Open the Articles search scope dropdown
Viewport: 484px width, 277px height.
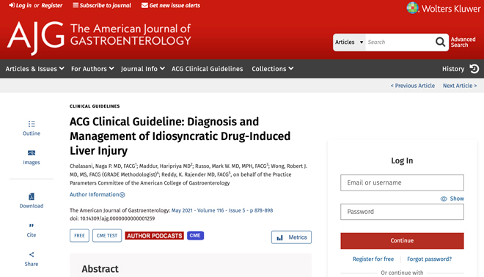(349, 43)
